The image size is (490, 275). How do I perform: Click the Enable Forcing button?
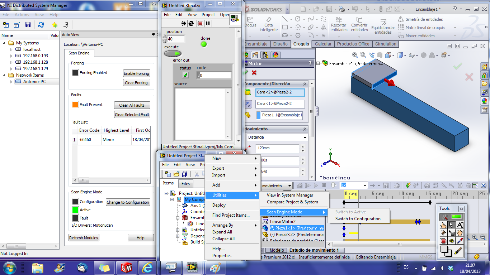pos(136,73)
